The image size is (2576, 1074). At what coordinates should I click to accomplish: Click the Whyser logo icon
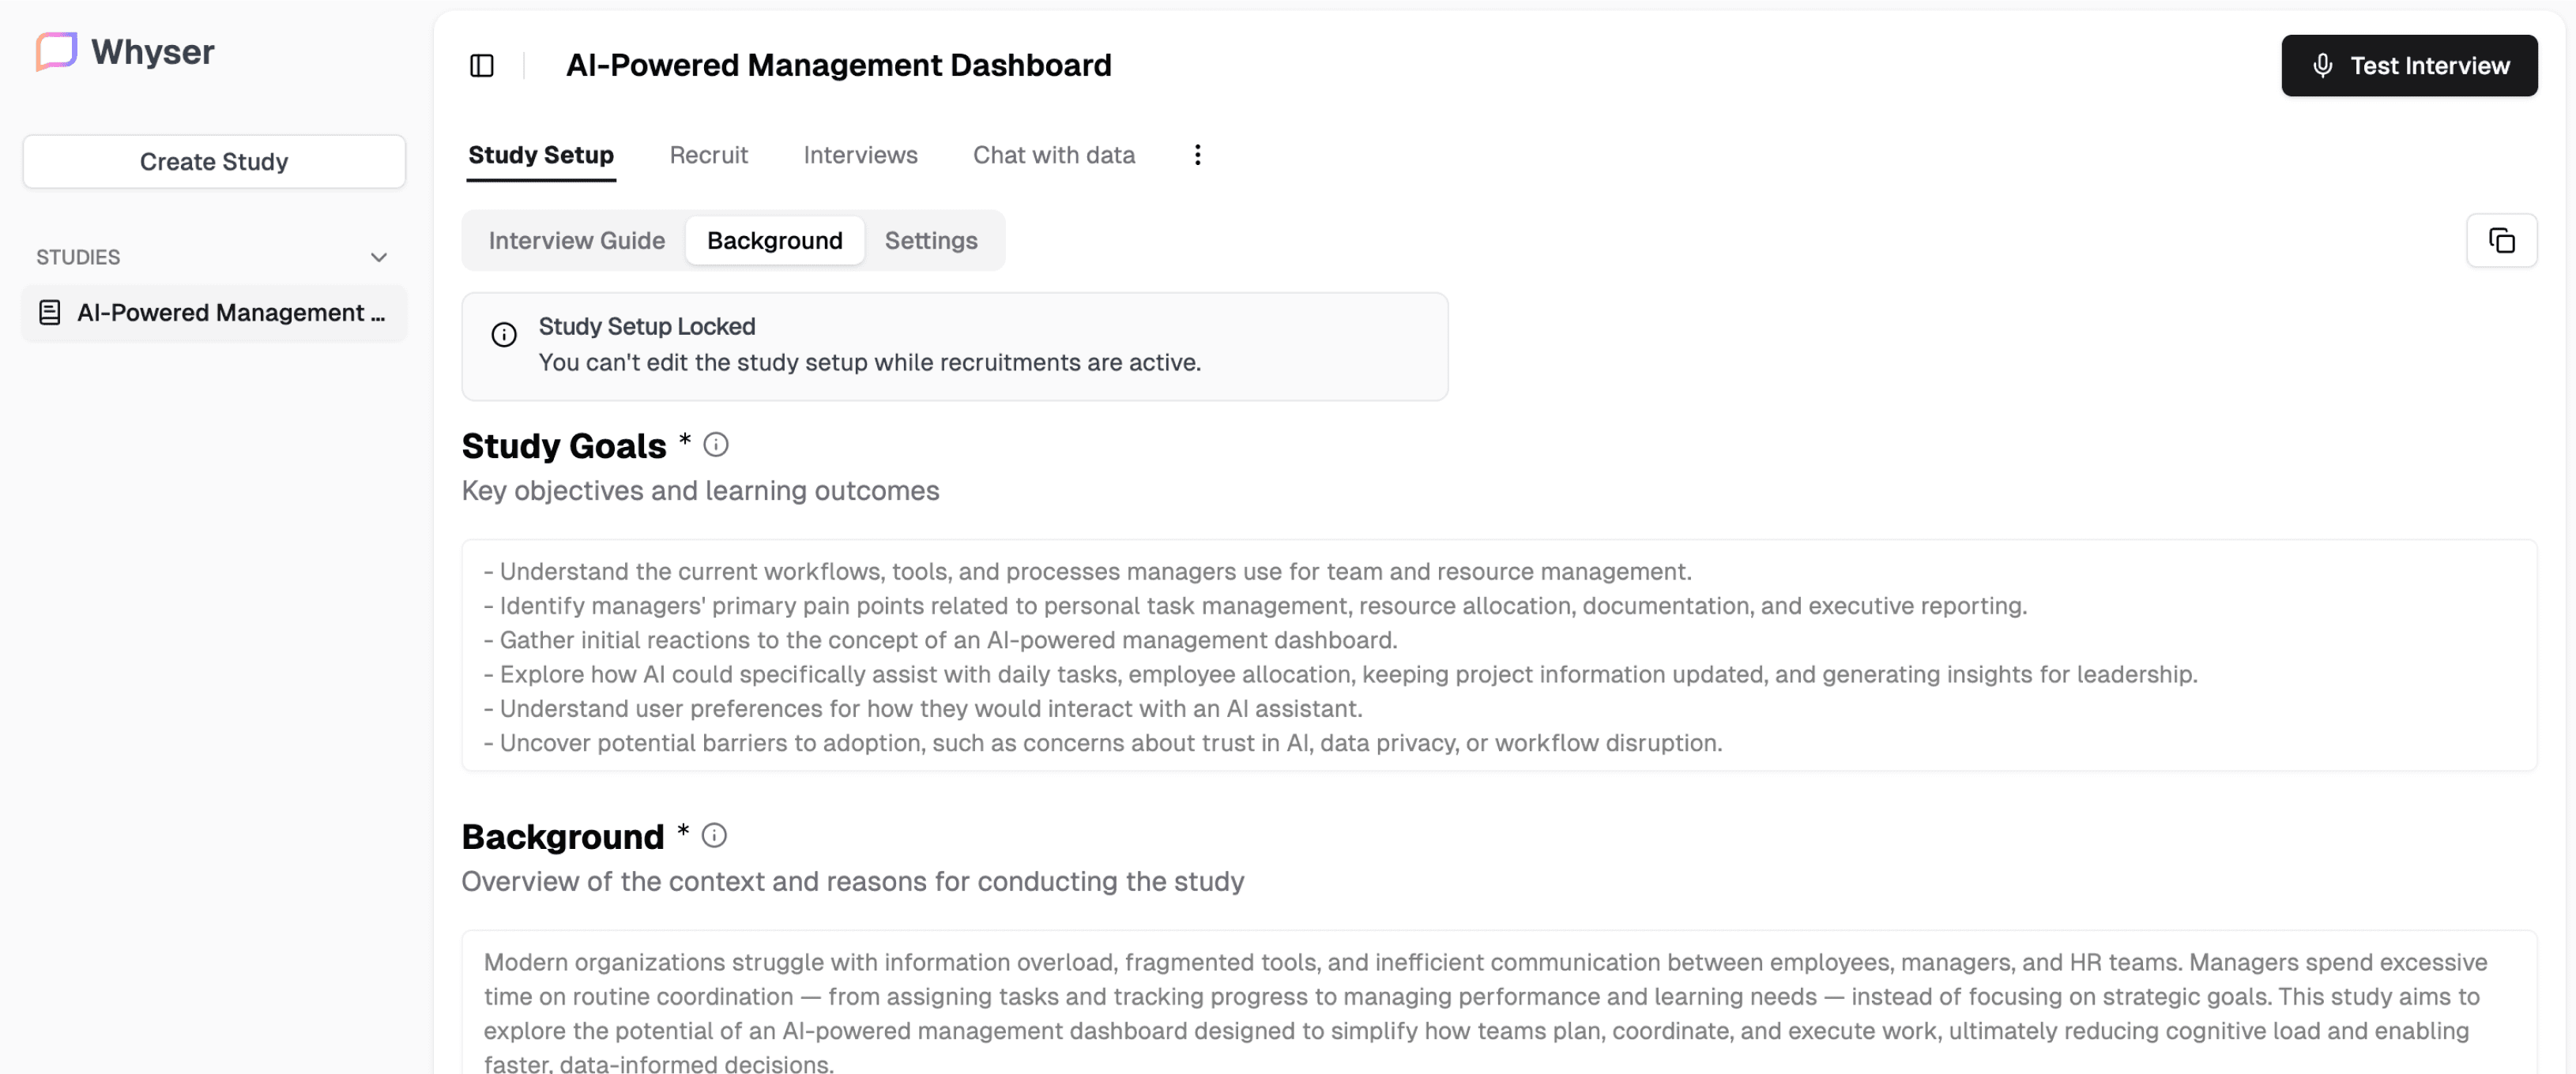(x=56, y=51)
